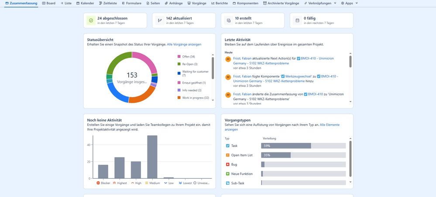Open the Liste tab

(x=66, y=3)
